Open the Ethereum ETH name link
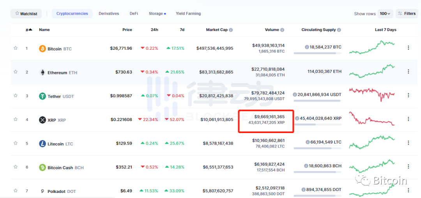Image resolution: width=421 pixels, height=198 pixels. (62, 73)
